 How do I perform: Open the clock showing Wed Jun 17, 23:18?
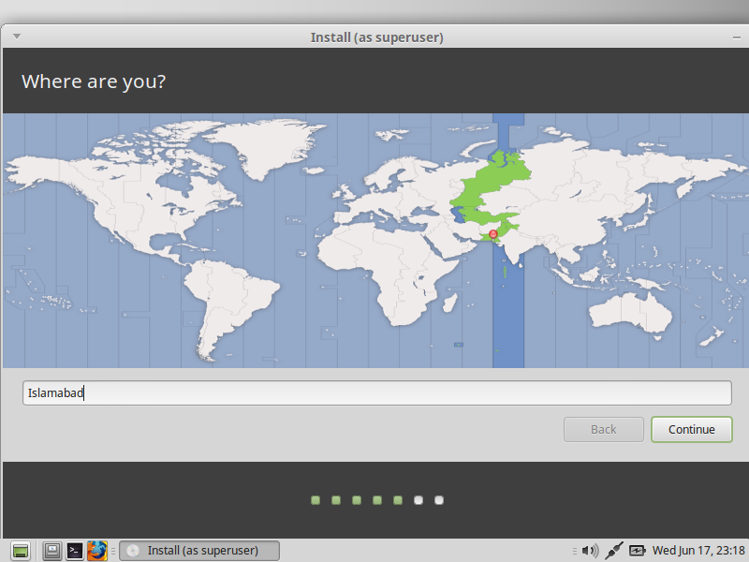698,551
